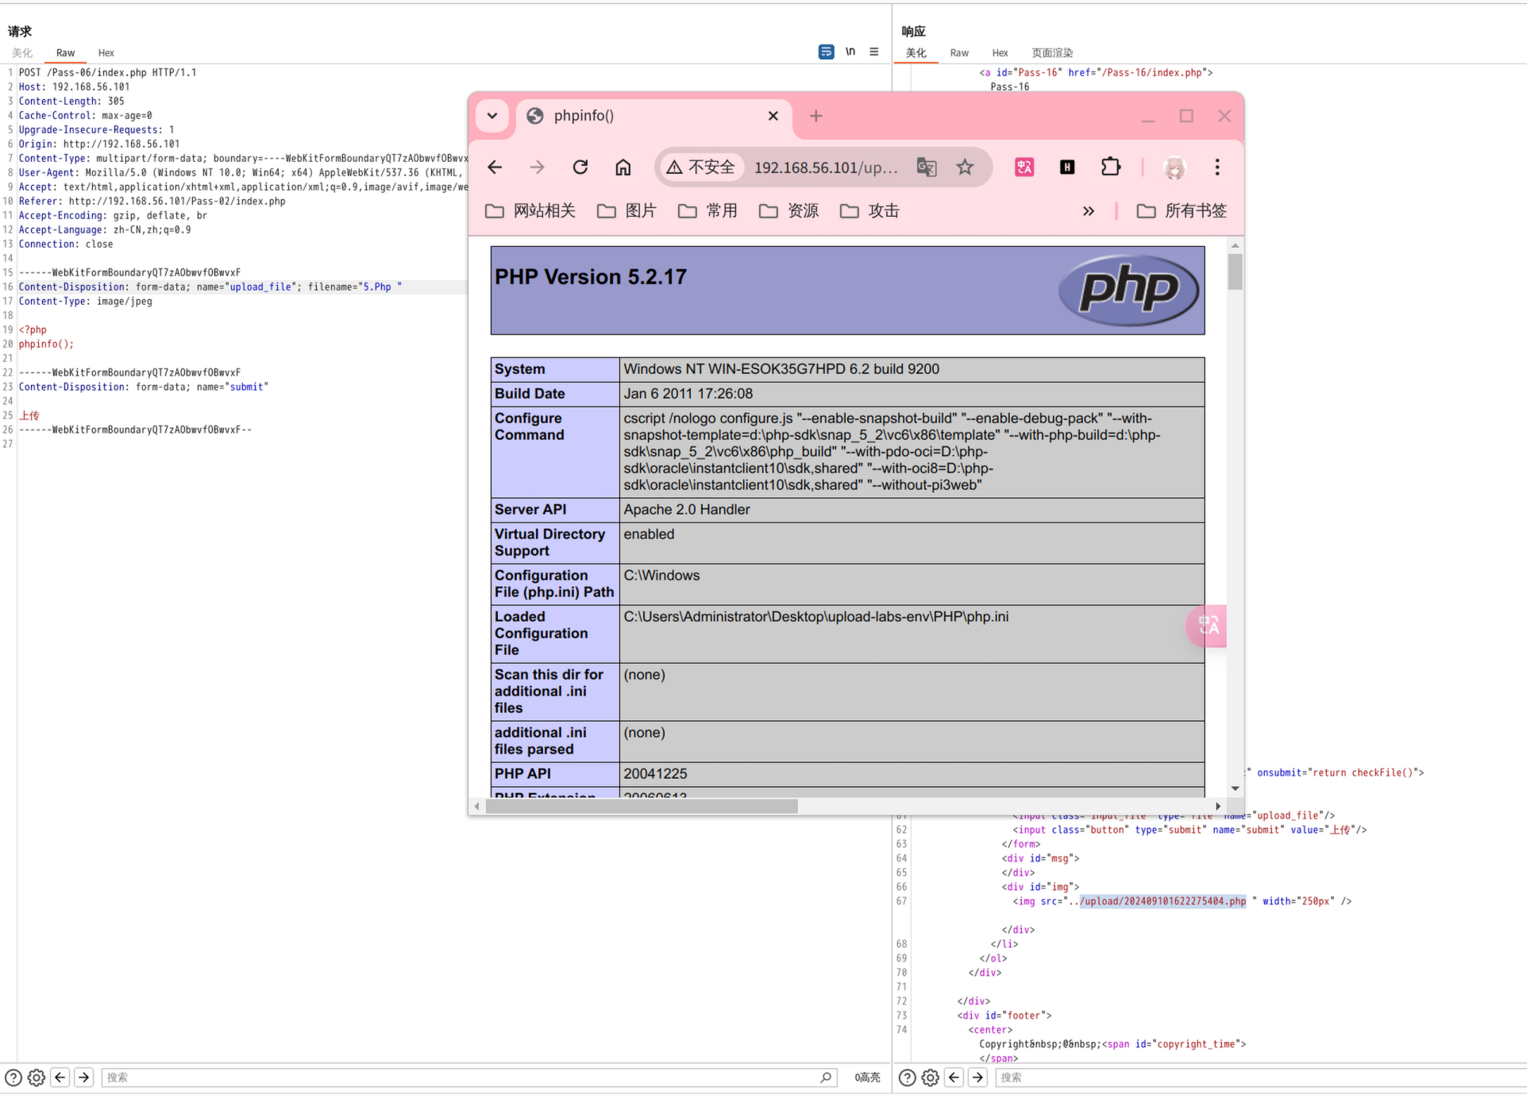Screen dimensions: 1527x1095
Task: Click the 不安全 site security indicator
Action: coord(701,168)
